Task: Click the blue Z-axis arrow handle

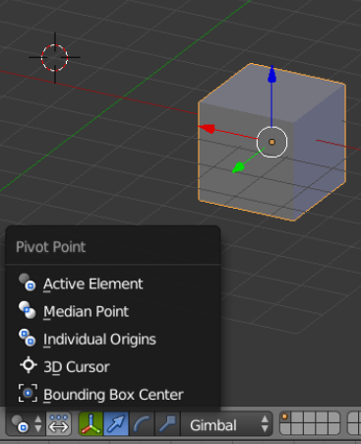Action: 271,75
